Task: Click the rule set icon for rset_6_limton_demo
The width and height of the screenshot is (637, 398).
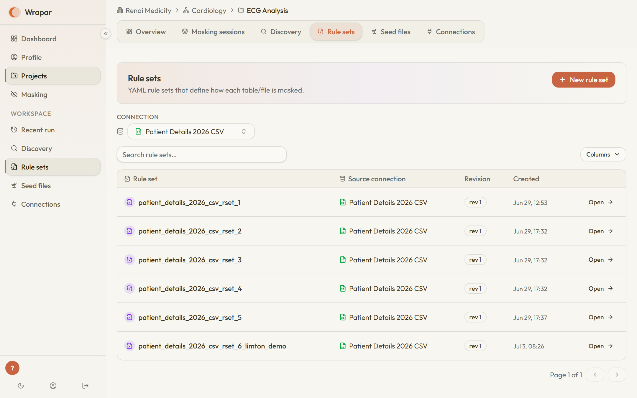Action: [x=129, y=346]
